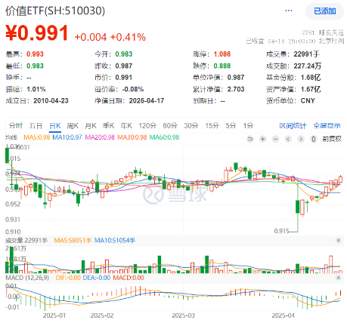Click the 价值ETF(SH:510030) title
This screenshot has height=323, width=347.
[55, 11]
